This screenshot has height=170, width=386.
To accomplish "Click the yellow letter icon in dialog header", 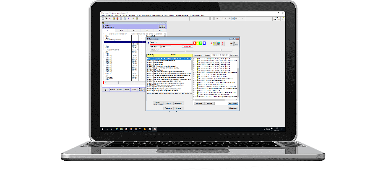I will click(197, 43).
